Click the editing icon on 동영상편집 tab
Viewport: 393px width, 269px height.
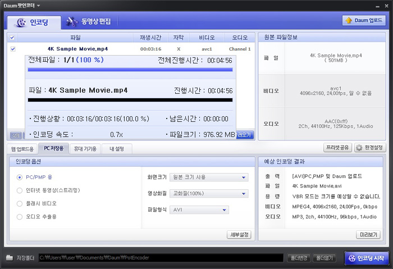coord(72,21)
